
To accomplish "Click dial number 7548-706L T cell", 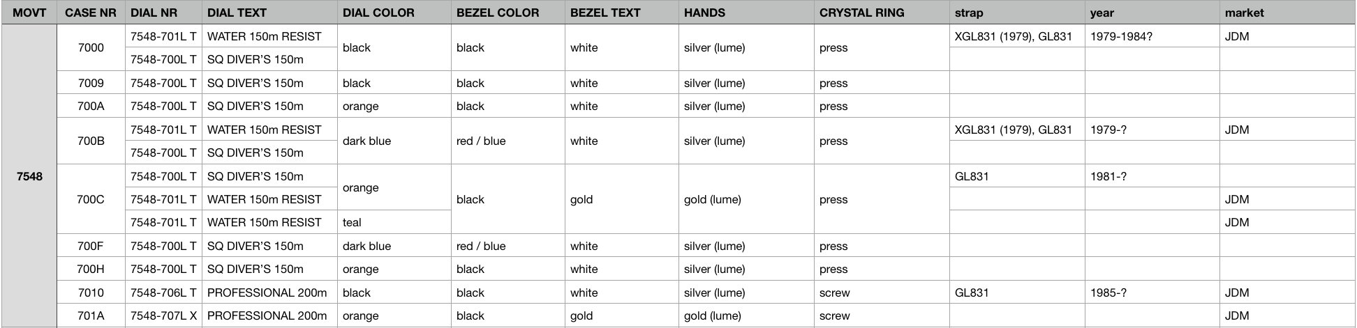I will pos(163,292).
